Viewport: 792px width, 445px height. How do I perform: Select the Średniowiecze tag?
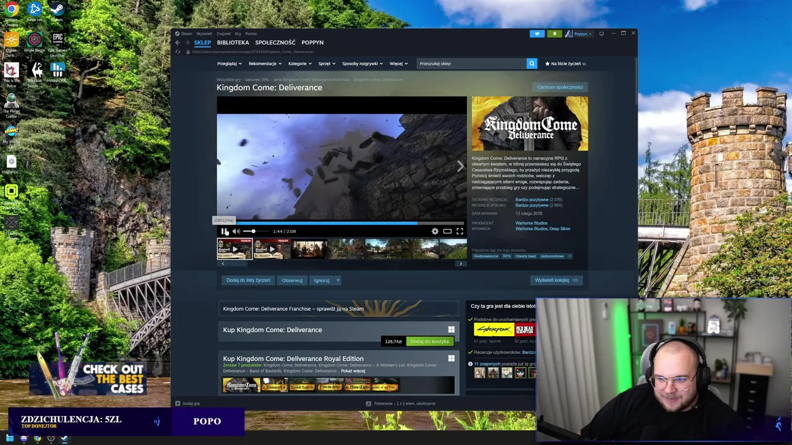coord(486,256)
